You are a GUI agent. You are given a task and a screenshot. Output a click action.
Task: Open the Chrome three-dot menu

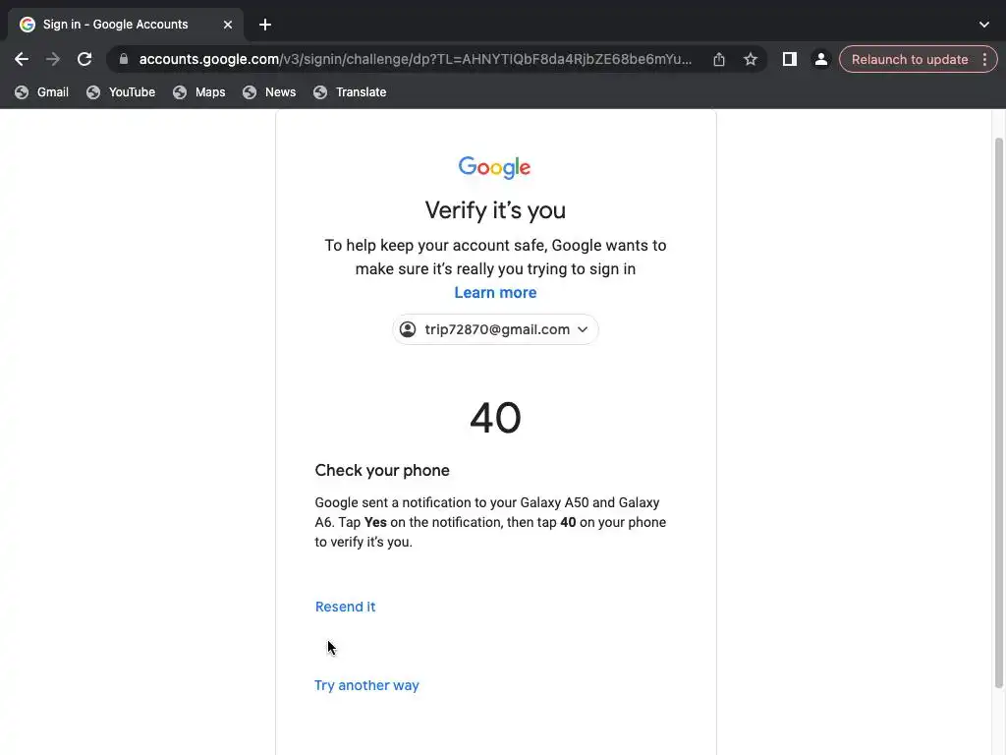pos(984,59)
